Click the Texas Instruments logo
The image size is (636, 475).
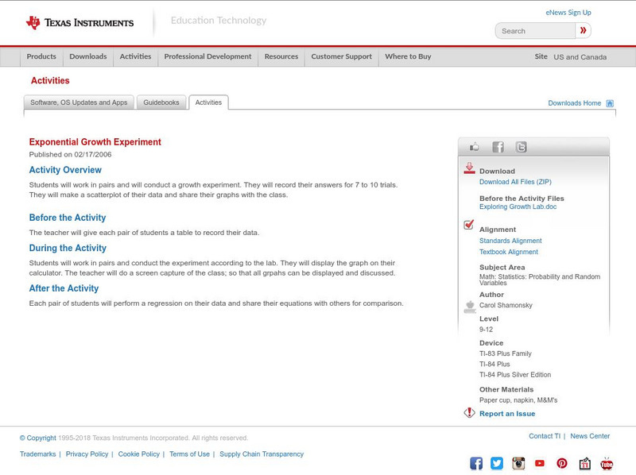point(79,22)
